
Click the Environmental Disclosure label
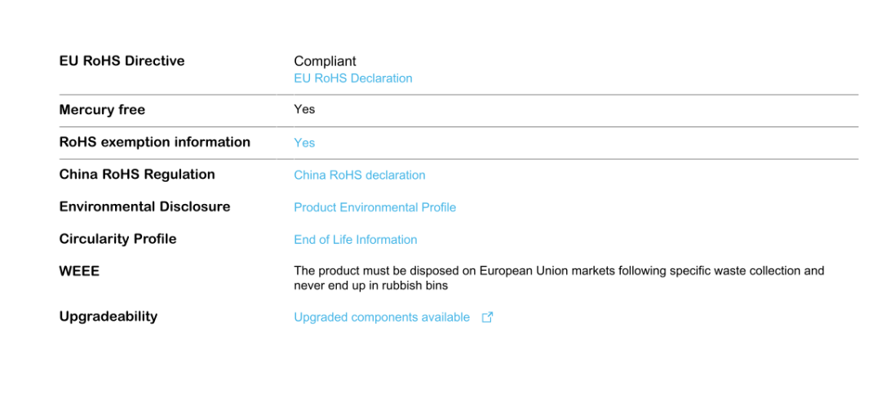(144, 206)
